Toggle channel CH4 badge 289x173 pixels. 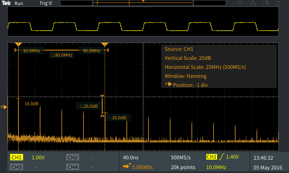click(73, 167)
